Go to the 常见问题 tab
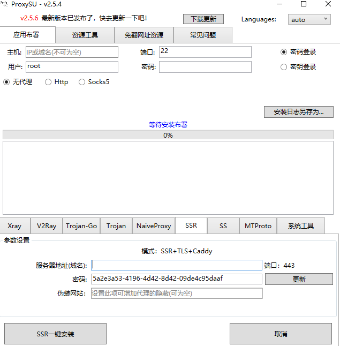Image resolution: width=340 pixels, height=346 pixels. click(x=203, y=35)
